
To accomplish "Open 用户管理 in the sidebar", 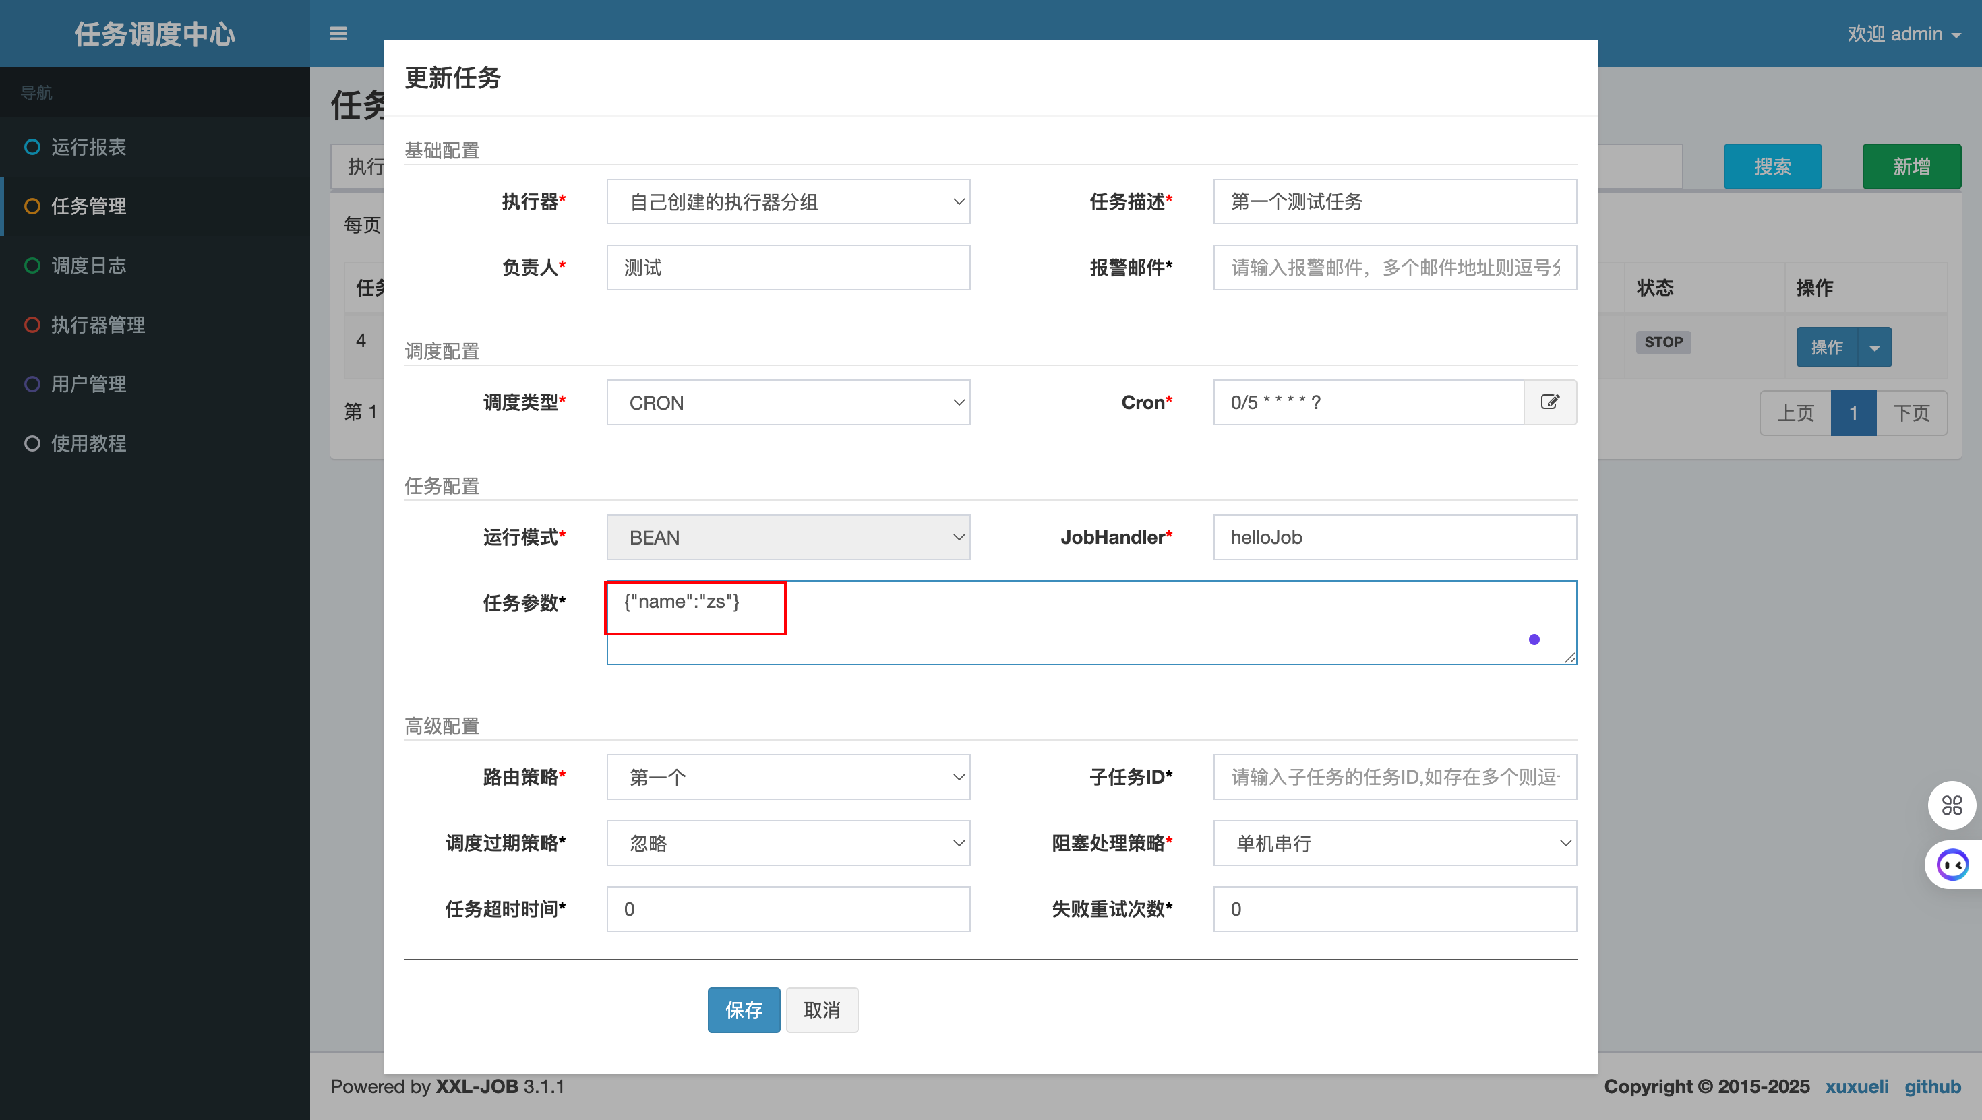I will point(154,384).
